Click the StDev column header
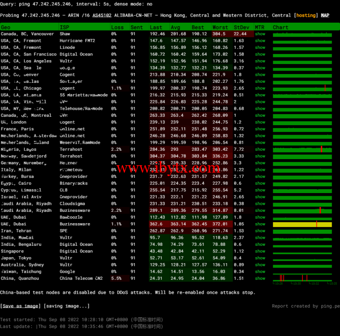This screenshot has height=336, width=340. click(x=241, y=27)
